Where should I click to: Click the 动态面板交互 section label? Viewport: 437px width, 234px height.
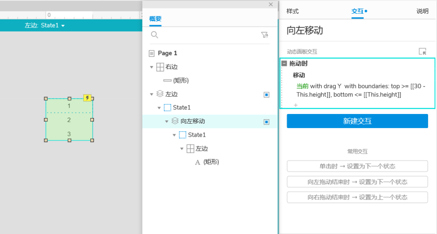302,51
